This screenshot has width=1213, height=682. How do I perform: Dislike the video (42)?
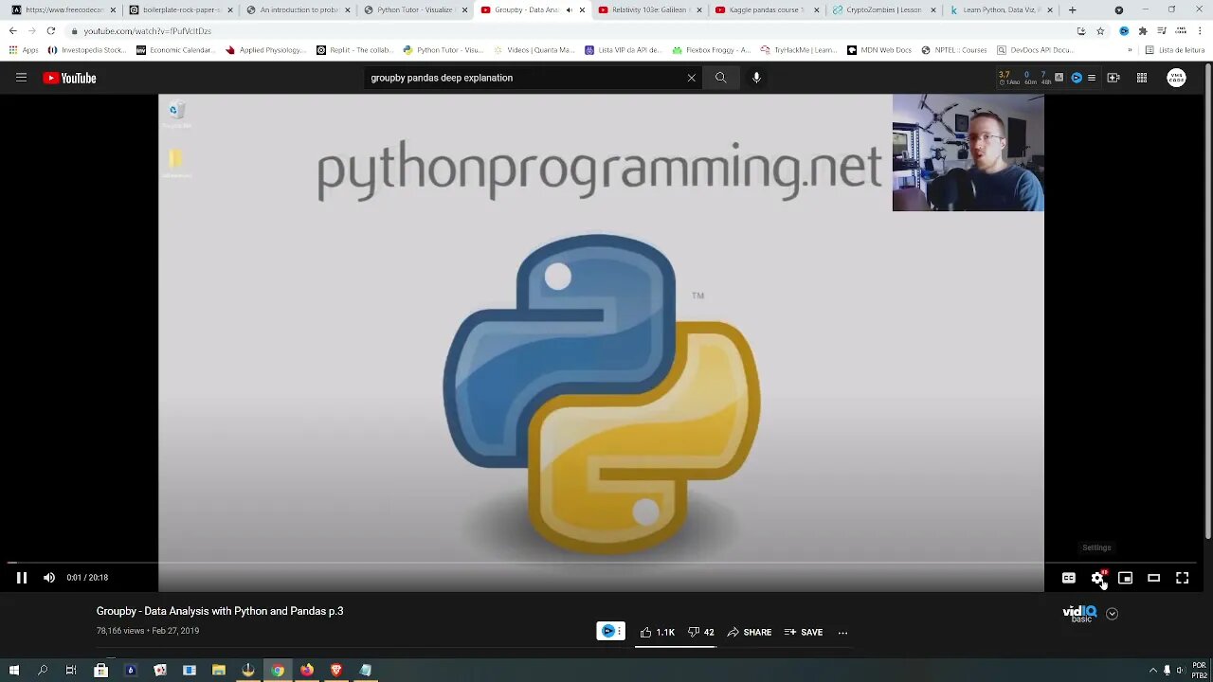point(701,632)
